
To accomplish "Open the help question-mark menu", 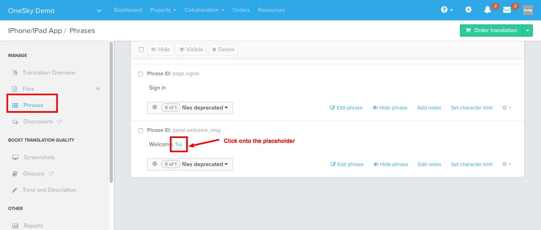I will [x=447, y=10].
